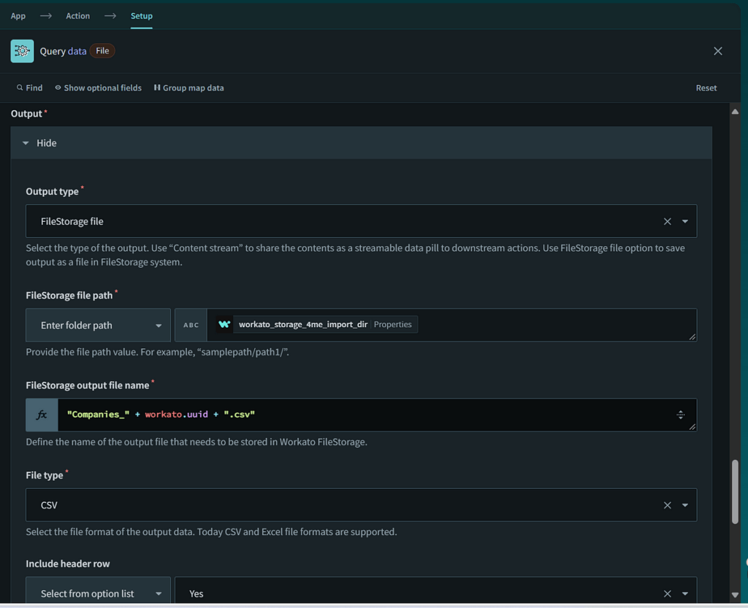
Task: Click the Workato logo on the data pill
Action: [x=224, y=324]
